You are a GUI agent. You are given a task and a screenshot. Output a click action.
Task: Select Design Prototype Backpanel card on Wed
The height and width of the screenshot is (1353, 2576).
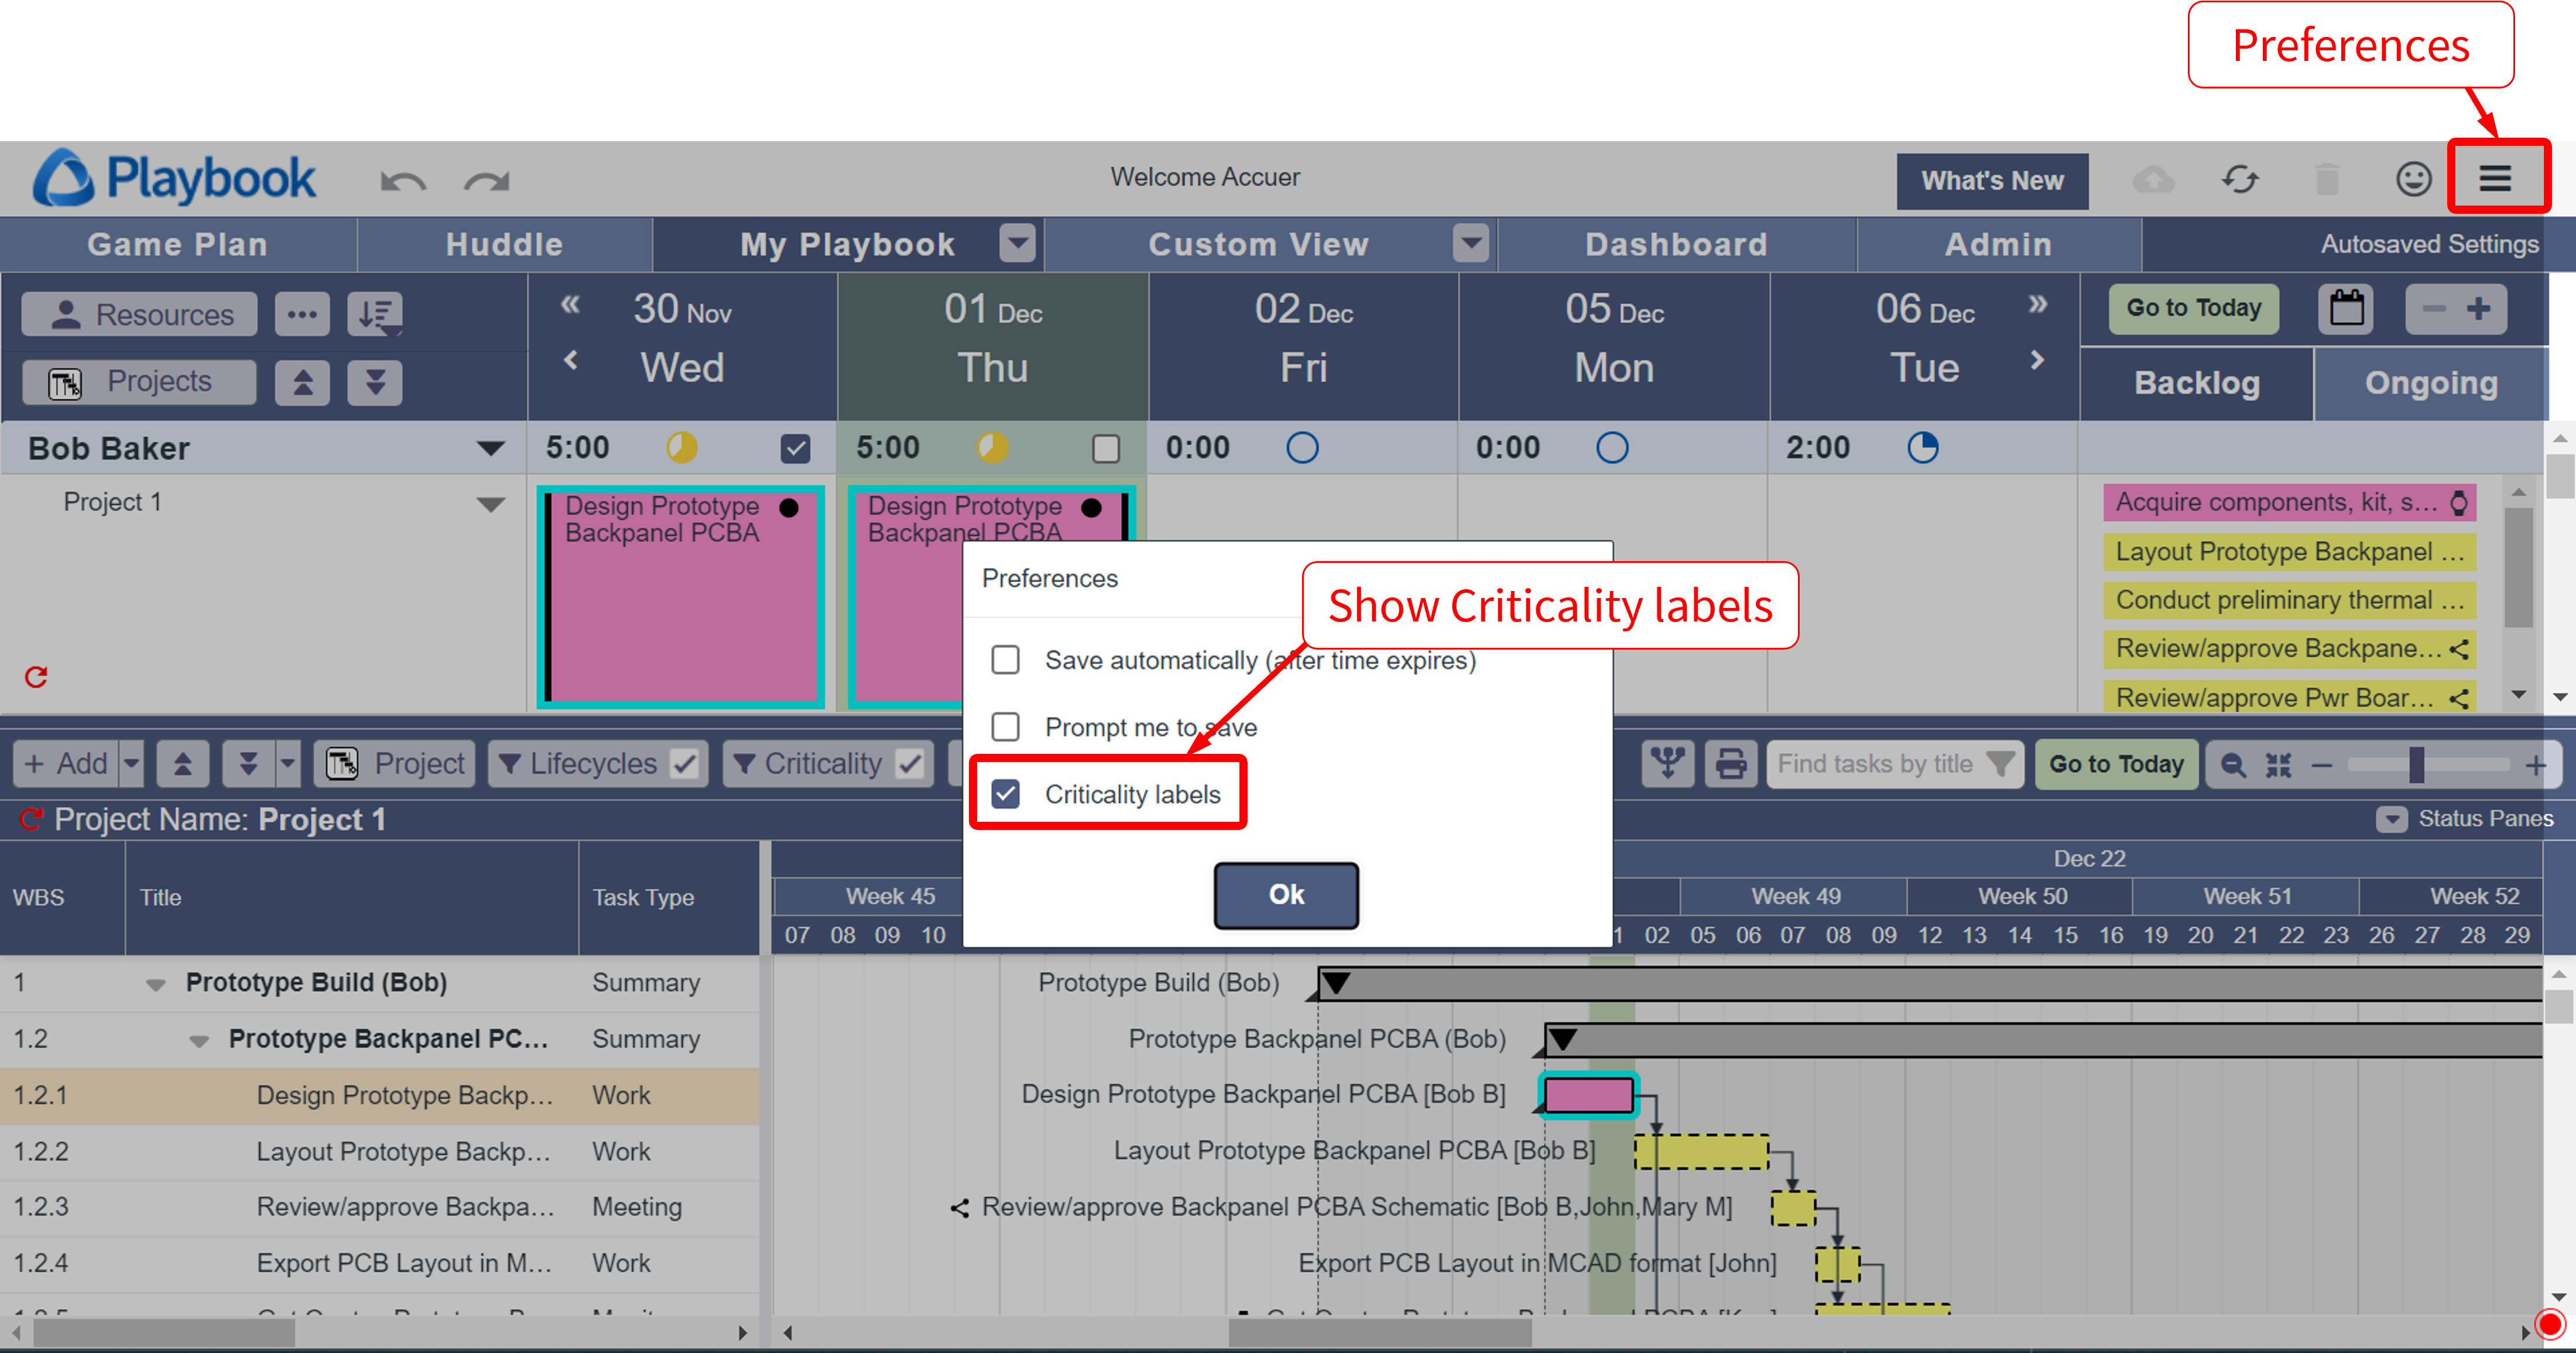coord(681,597)
